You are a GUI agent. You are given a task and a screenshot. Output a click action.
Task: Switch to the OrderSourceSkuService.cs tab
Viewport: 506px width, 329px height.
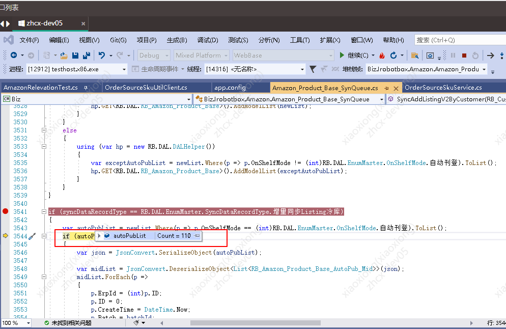click(x=443, y=88)
